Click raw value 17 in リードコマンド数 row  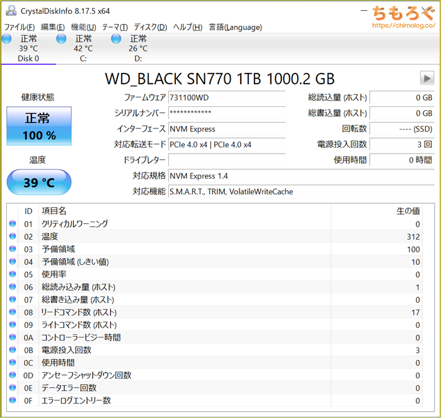coord(416,312)
